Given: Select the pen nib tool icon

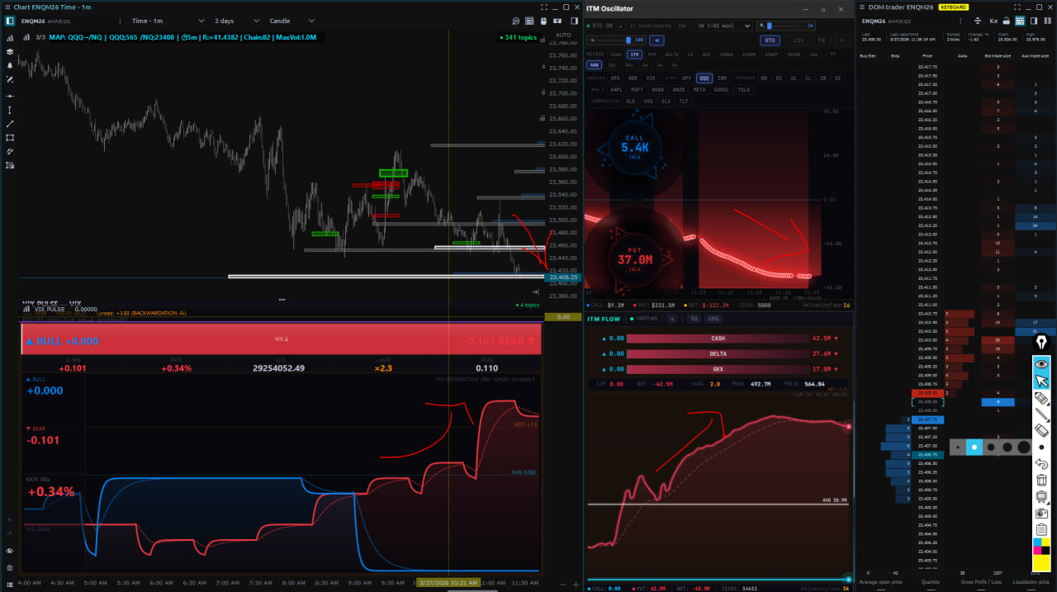Looking at the screenshot, I should click(1041, 342).
